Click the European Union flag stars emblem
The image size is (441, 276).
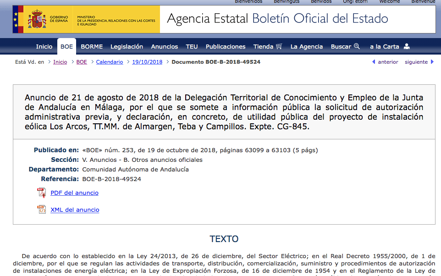pyautogui.click(x=16, y=19)
